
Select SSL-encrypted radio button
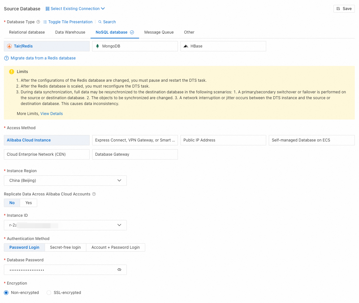point(49,293)
